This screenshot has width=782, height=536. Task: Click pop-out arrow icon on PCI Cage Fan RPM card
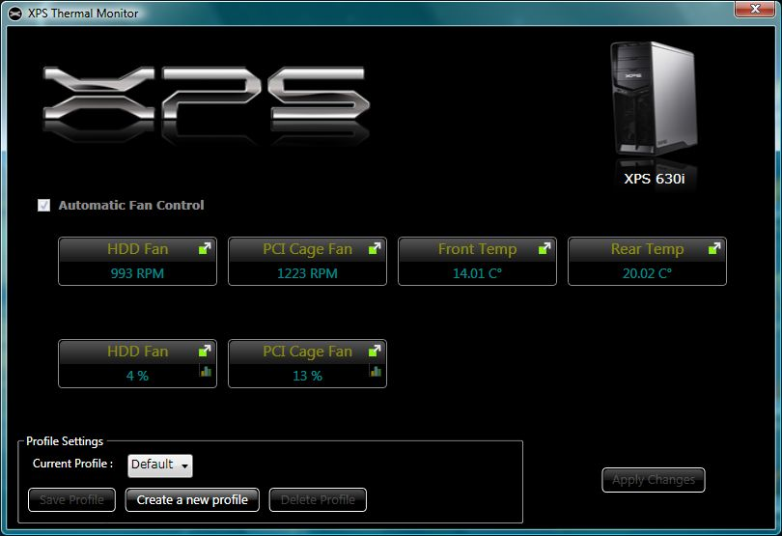pyautogui.click(x=375, y=248)
